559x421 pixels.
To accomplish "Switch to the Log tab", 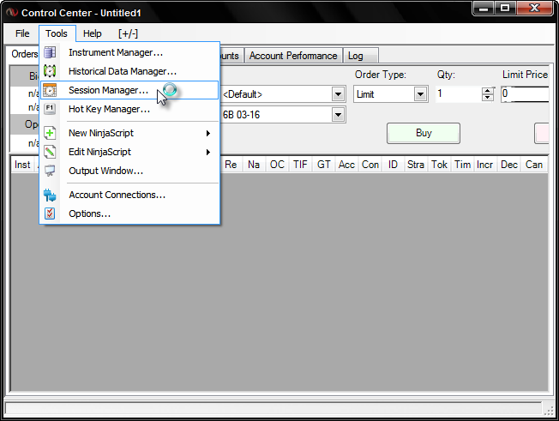I will tap(360, 56).
